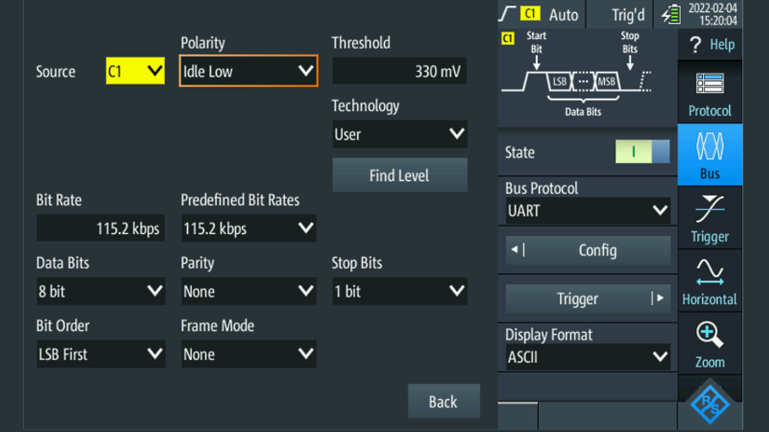
Task: Select the Protocol icon in sidebar
Action: [709, 85]
